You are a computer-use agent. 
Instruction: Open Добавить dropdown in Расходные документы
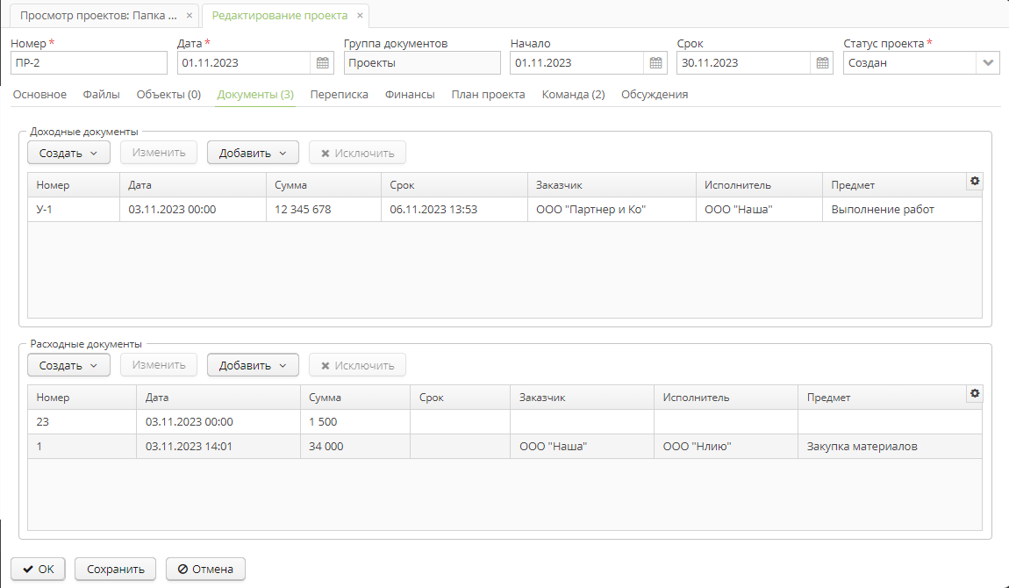coord(253,365)
